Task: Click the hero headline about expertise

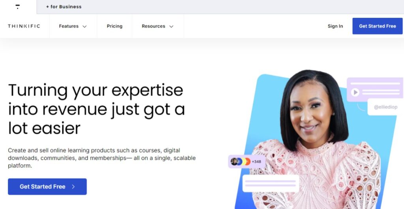Action: (97, 109)
